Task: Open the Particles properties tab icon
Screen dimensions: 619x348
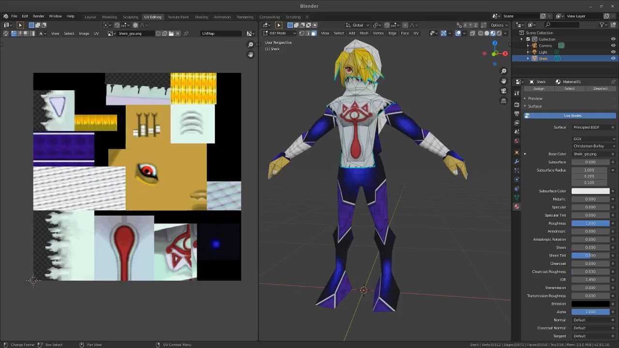Action: click(x=517, y=171)
